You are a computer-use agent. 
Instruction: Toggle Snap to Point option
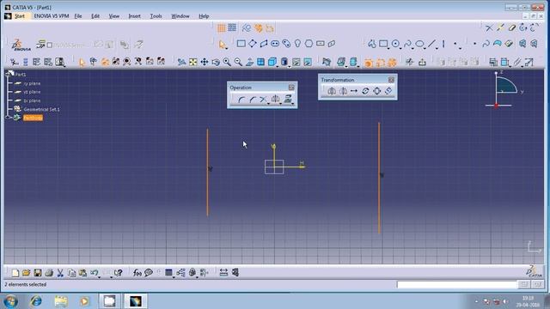click(232, 28)
